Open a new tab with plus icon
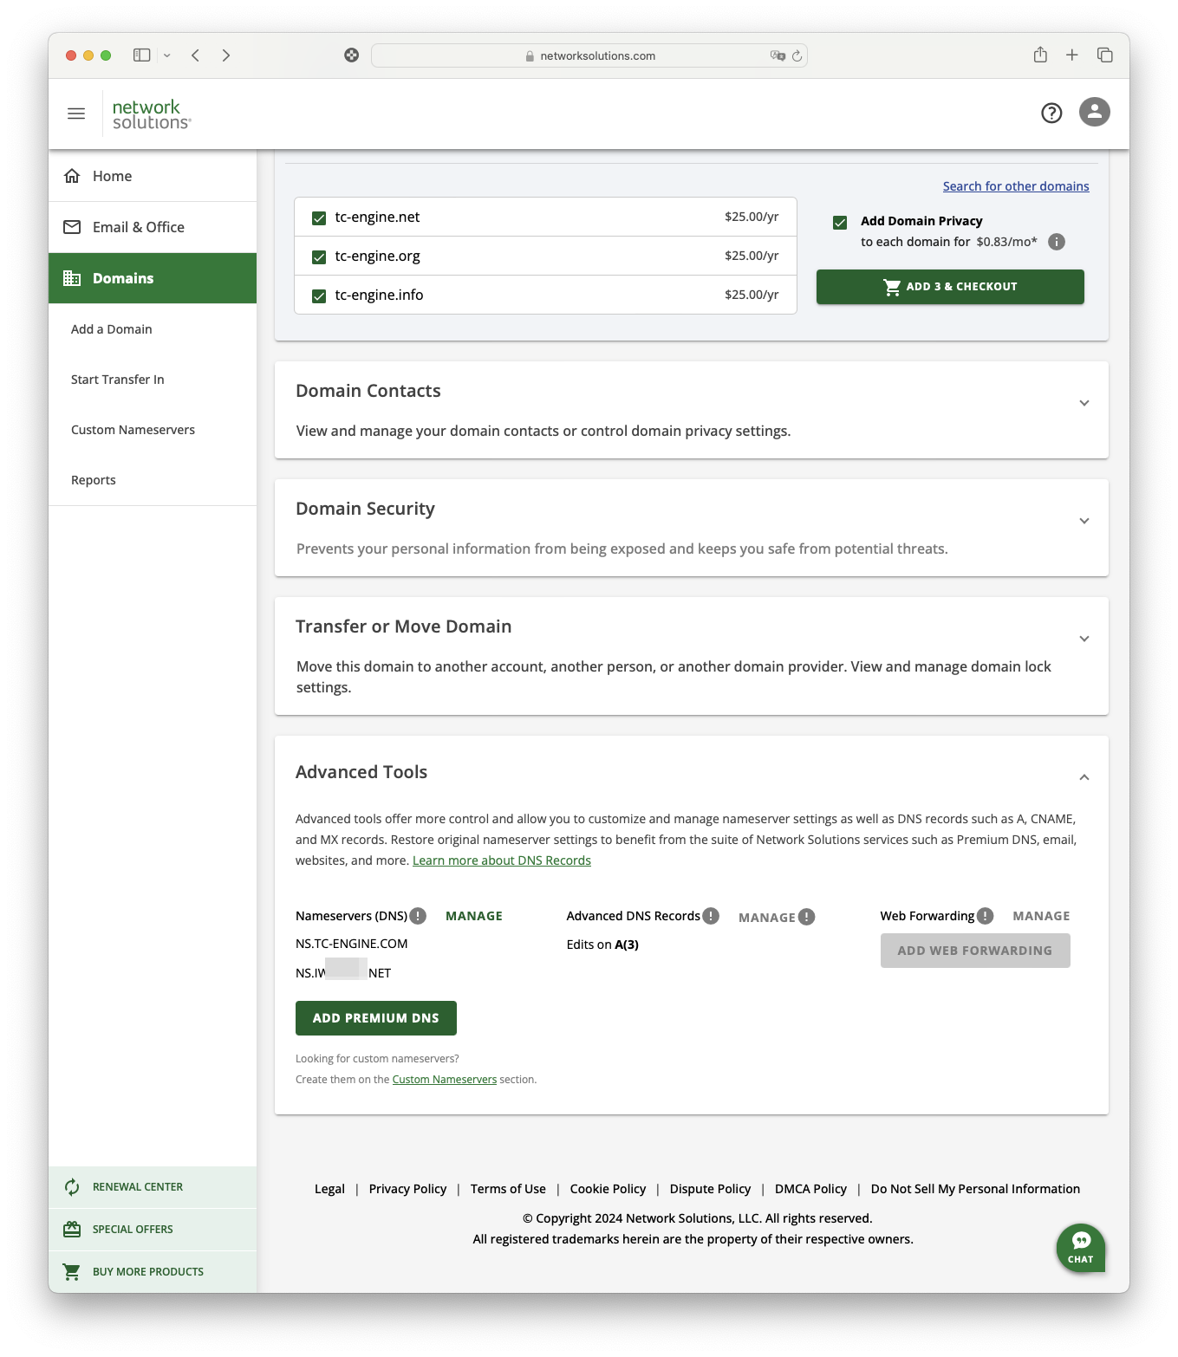The height and width of the screenshot is (1357, 1178). (x=1072, y=55)
